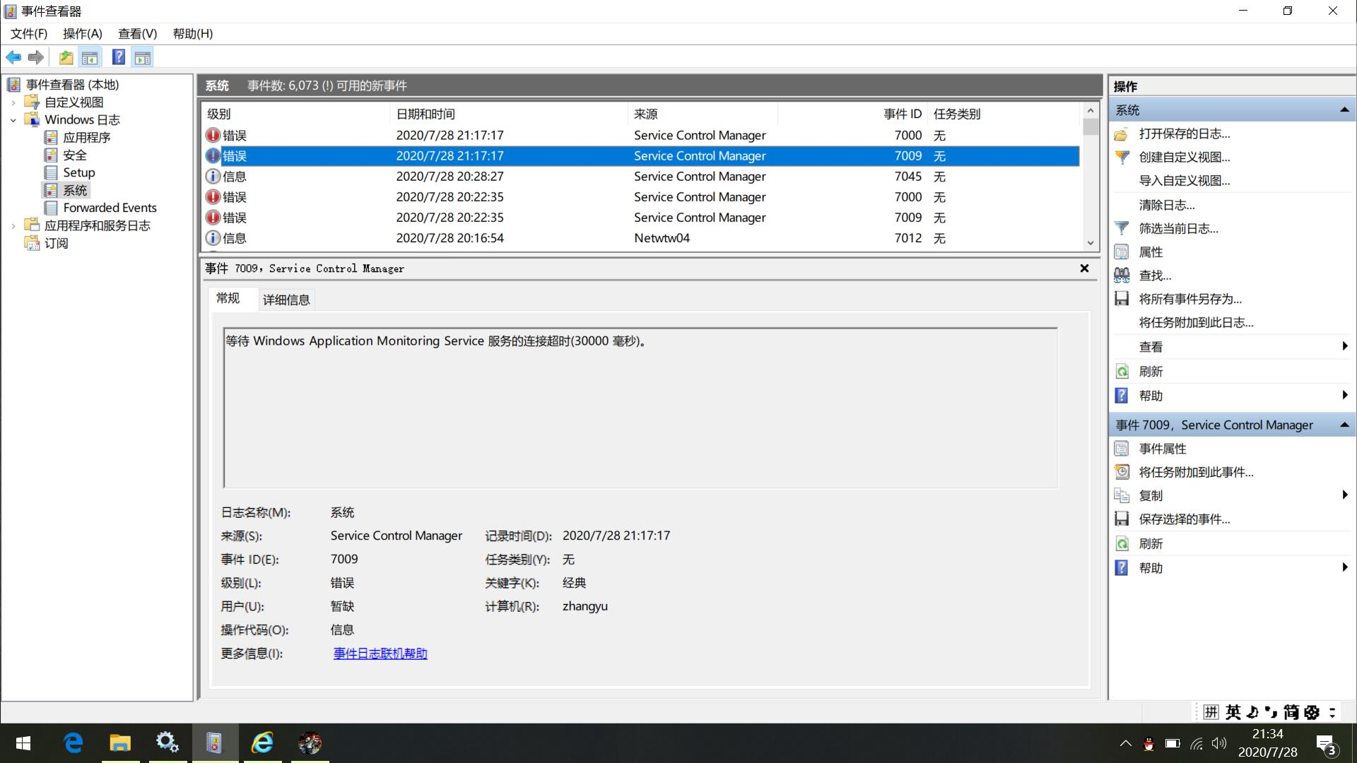This screenshot has width=1357, height=763.
Task: Collapse Windows 日志 tree node
Action: (13, 120)
